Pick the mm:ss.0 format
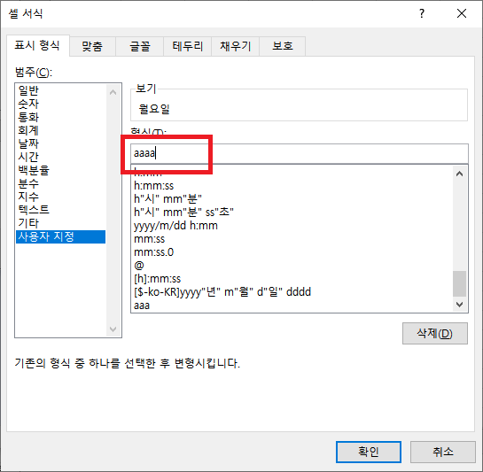The image size is (483, 472). pos(292,252)
